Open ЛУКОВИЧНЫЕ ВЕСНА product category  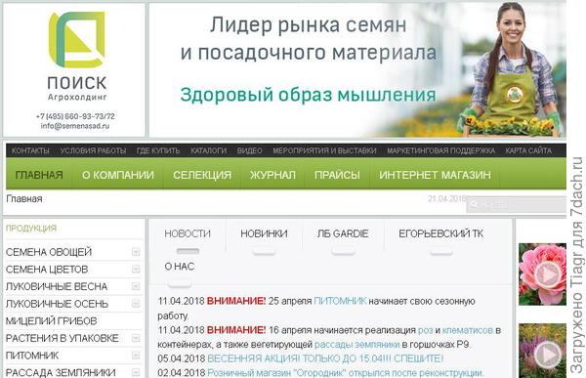point(57,286)
